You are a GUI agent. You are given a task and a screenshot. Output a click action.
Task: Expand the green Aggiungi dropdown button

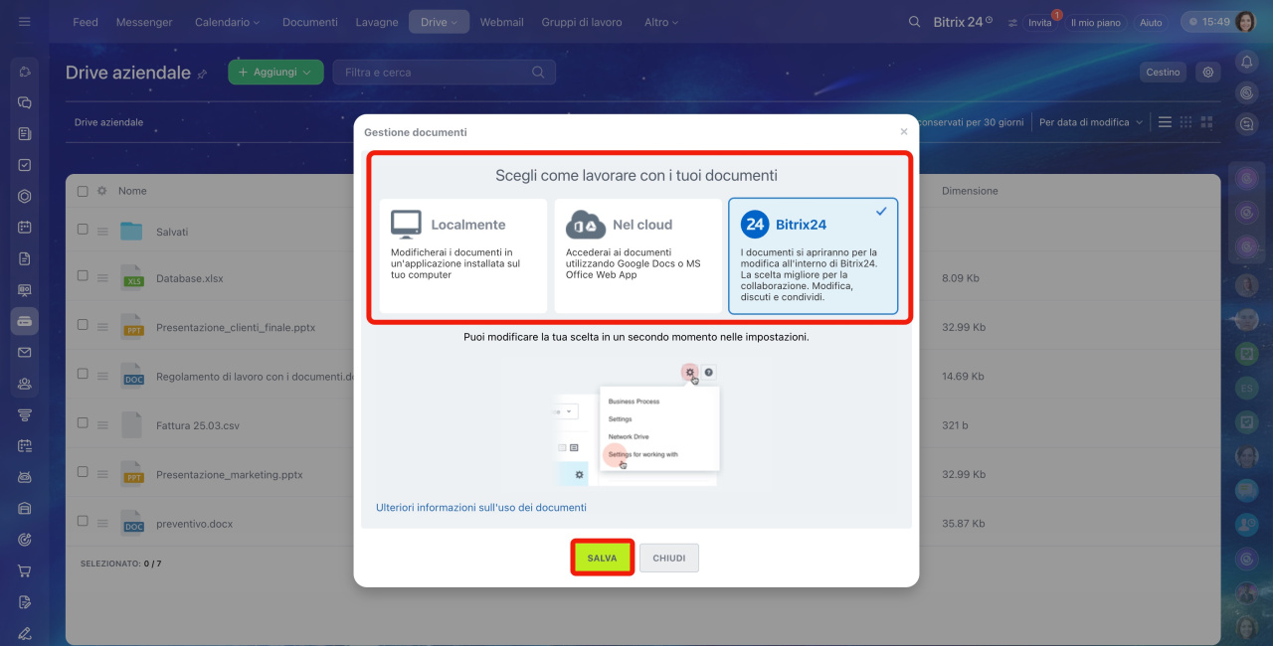[x=275, y=73]
